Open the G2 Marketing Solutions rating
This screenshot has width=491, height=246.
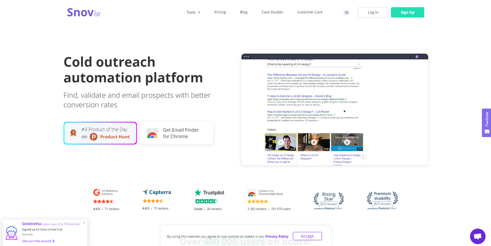pyautogui.click(x=106, y=200)
